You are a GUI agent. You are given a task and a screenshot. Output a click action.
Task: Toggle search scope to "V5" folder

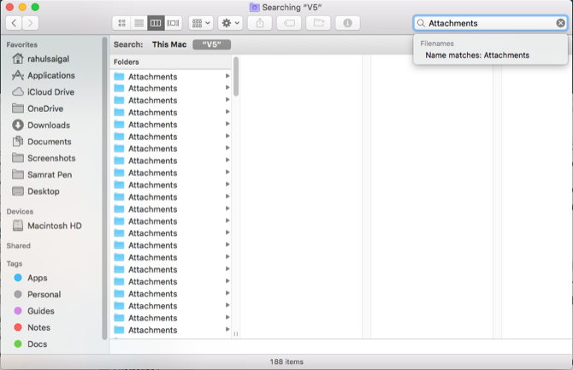(210, 44)
